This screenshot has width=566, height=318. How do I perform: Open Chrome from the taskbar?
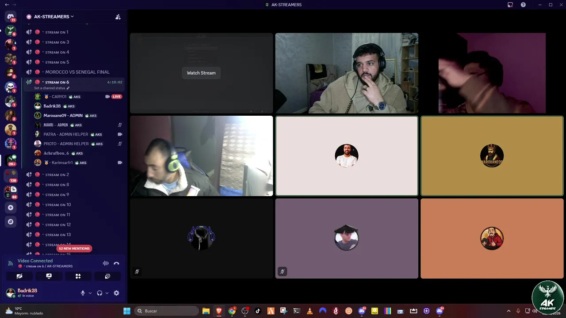click(x=232, y=311)
